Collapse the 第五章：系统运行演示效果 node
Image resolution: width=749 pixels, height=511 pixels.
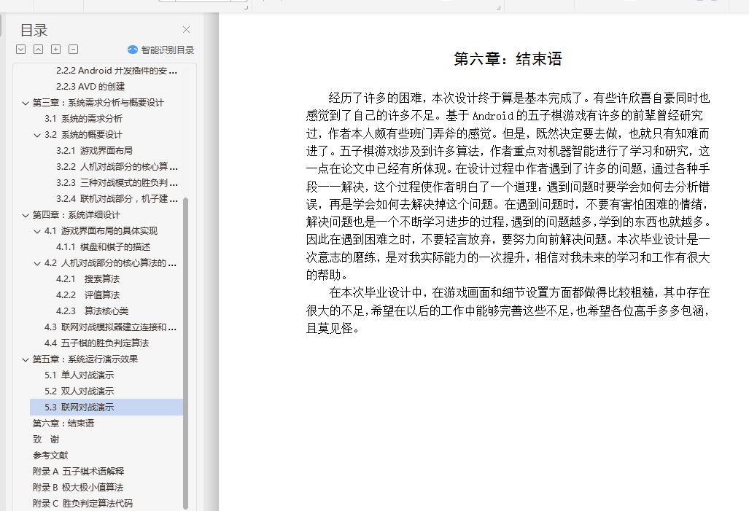26,359
